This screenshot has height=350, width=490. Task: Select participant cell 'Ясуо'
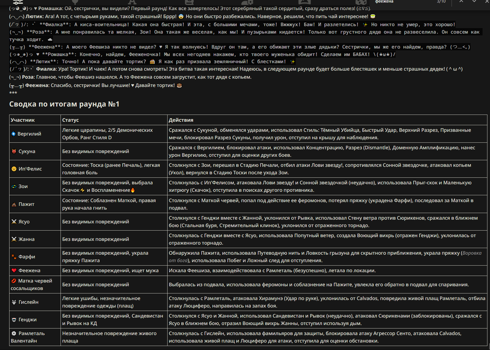pyautogui.click(x=35, y=222)
